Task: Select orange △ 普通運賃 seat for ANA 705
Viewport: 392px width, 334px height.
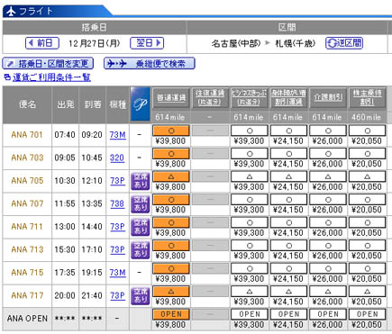Action: click(x=171, y=176)
